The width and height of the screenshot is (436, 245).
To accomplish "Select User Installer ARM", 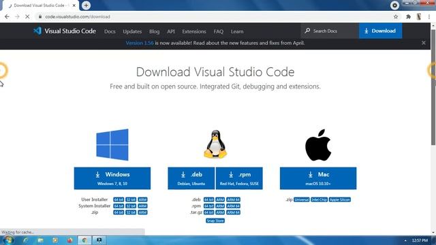I will [x=142, y=199].
